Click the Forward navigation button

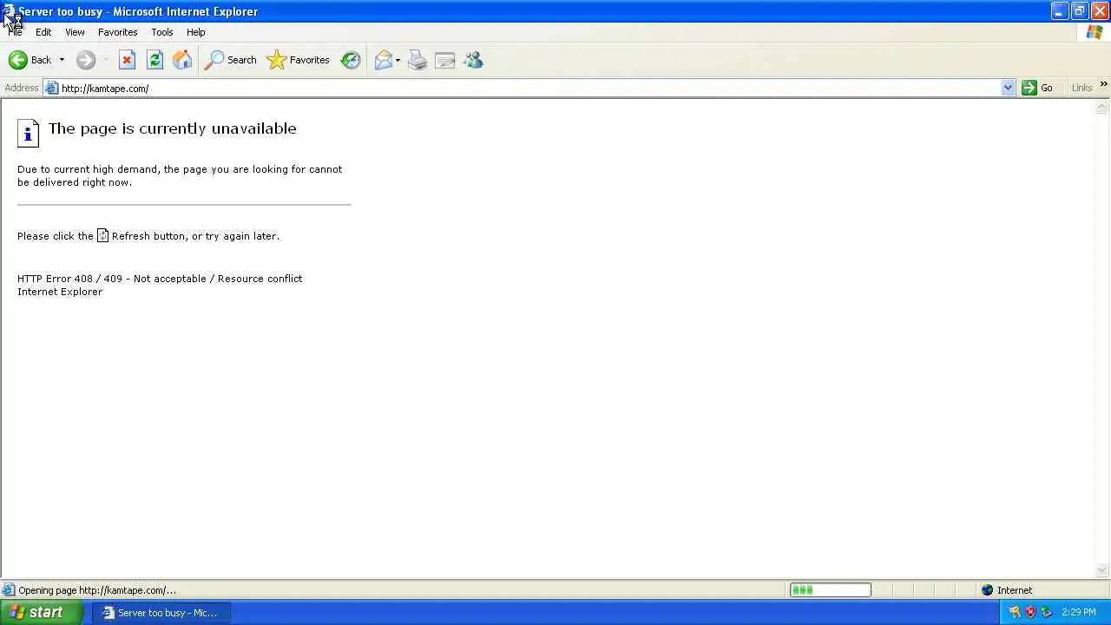tap(86, 60)
